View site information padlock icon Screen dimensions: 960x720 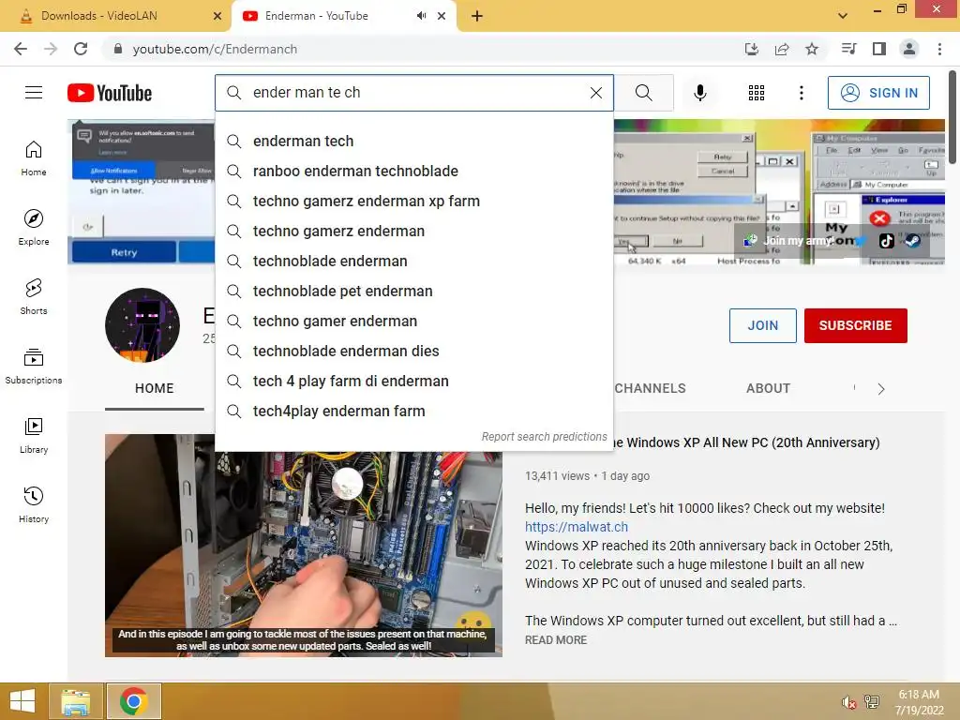pos(117,49)
